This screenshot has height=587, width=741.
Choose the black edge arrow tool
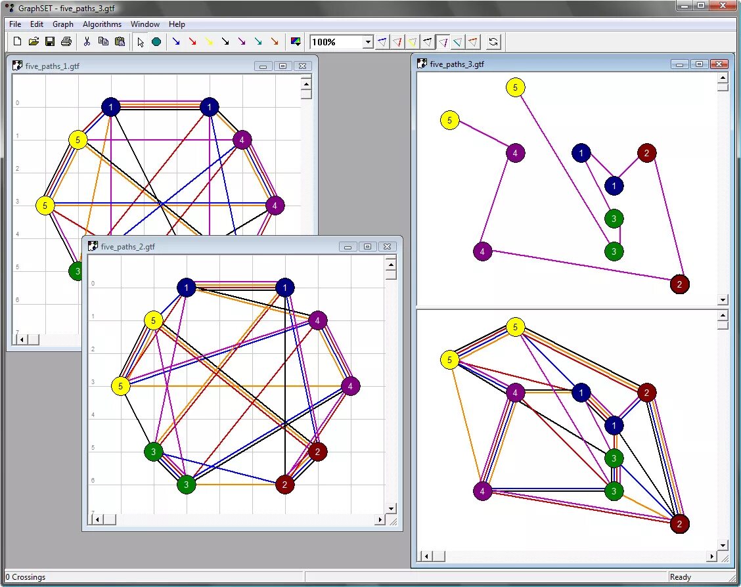(225, 41)
